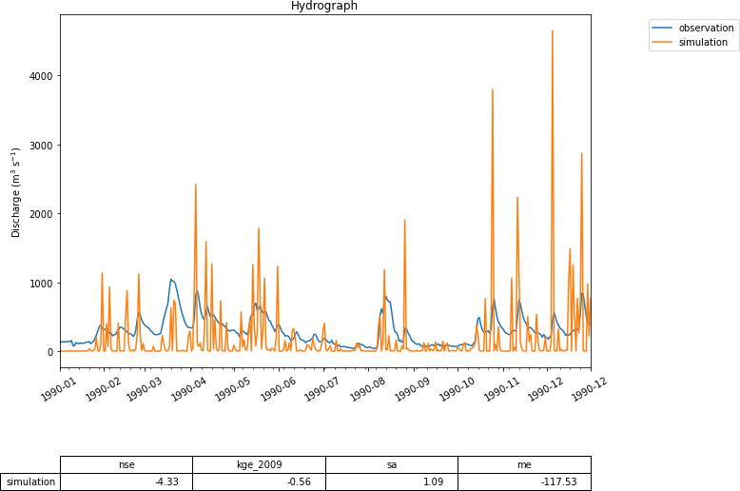Click the 'sa' column header cell
740x491 pixels.
(391, 464)
